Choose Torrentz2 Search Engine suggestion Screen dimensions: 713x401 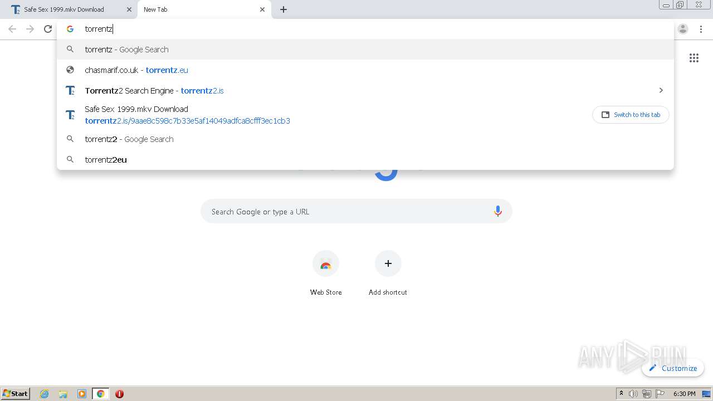click(365, 91)
